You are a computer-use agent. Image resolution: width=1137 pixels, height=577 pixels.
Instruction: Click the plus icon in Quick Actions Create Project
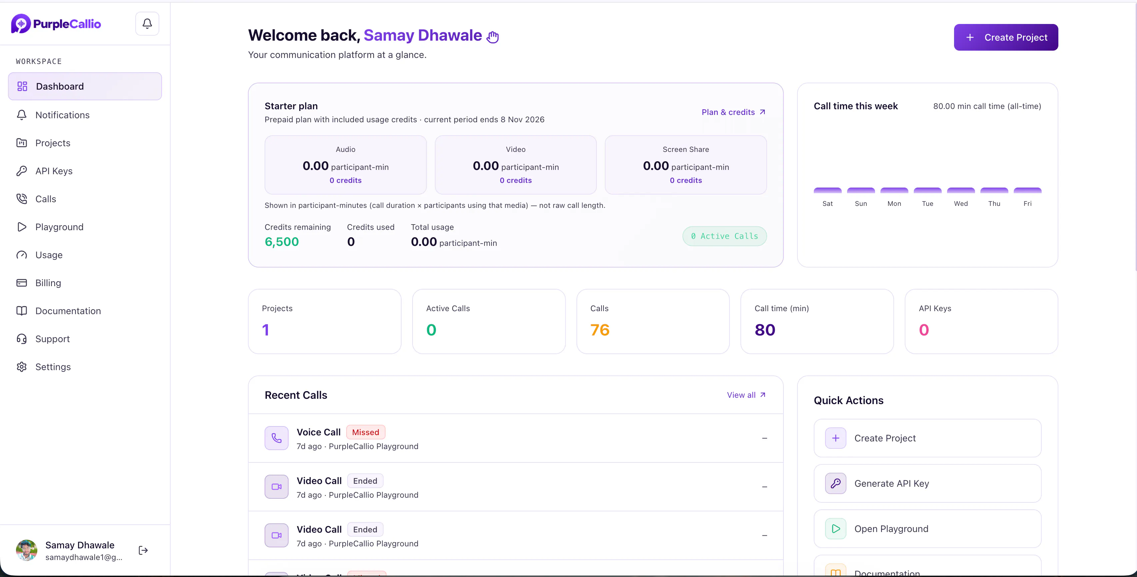tap(835, 438)
